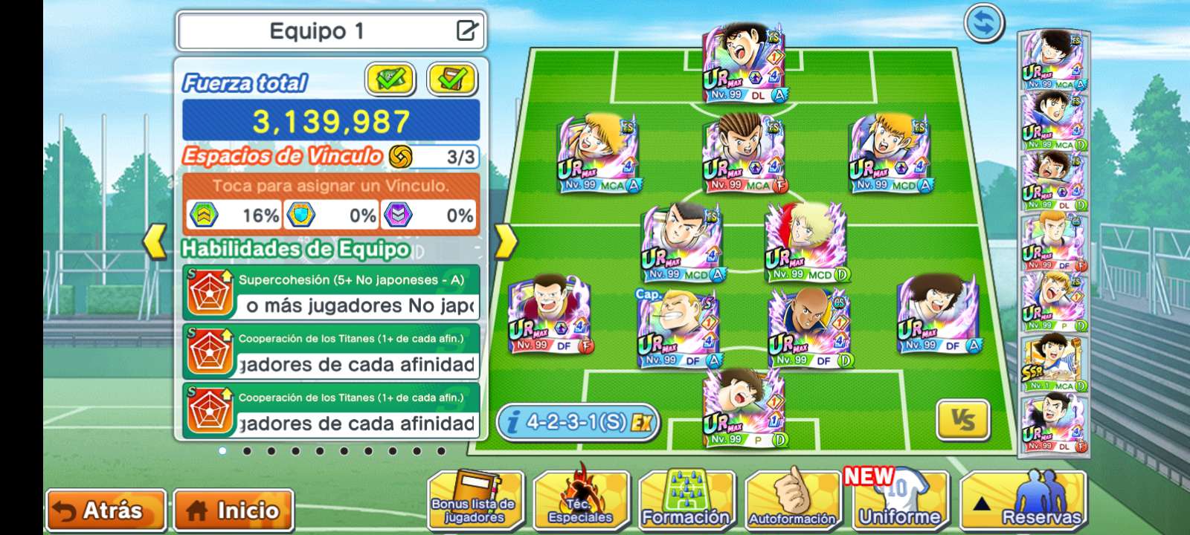Toggle the right green checkmark button
1190x535 pixels.
click(x=451, y=79)
